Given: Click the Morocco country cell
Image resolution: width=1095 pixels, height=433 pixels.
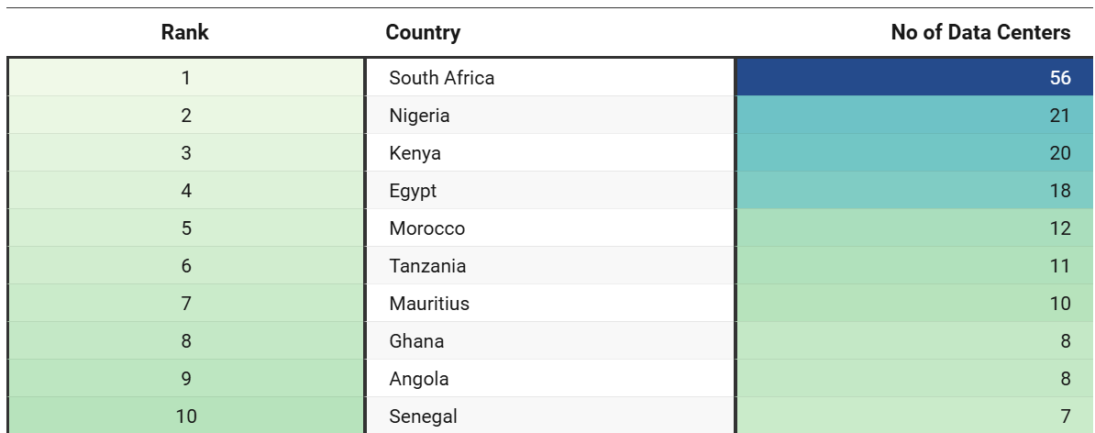Looking at the screenshot, I should tap(426, 228).
